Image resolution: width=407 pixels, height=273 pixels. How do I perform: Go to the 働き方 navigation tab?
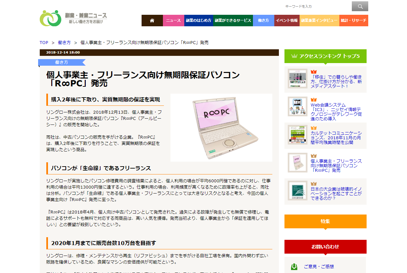click(263, 20)
